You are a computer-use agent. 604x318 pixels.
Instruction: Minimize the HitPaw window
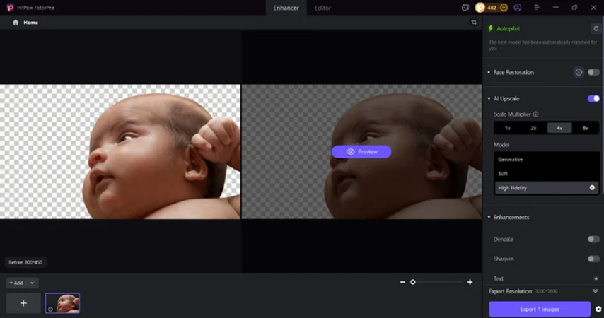click(x=555, y=8)
